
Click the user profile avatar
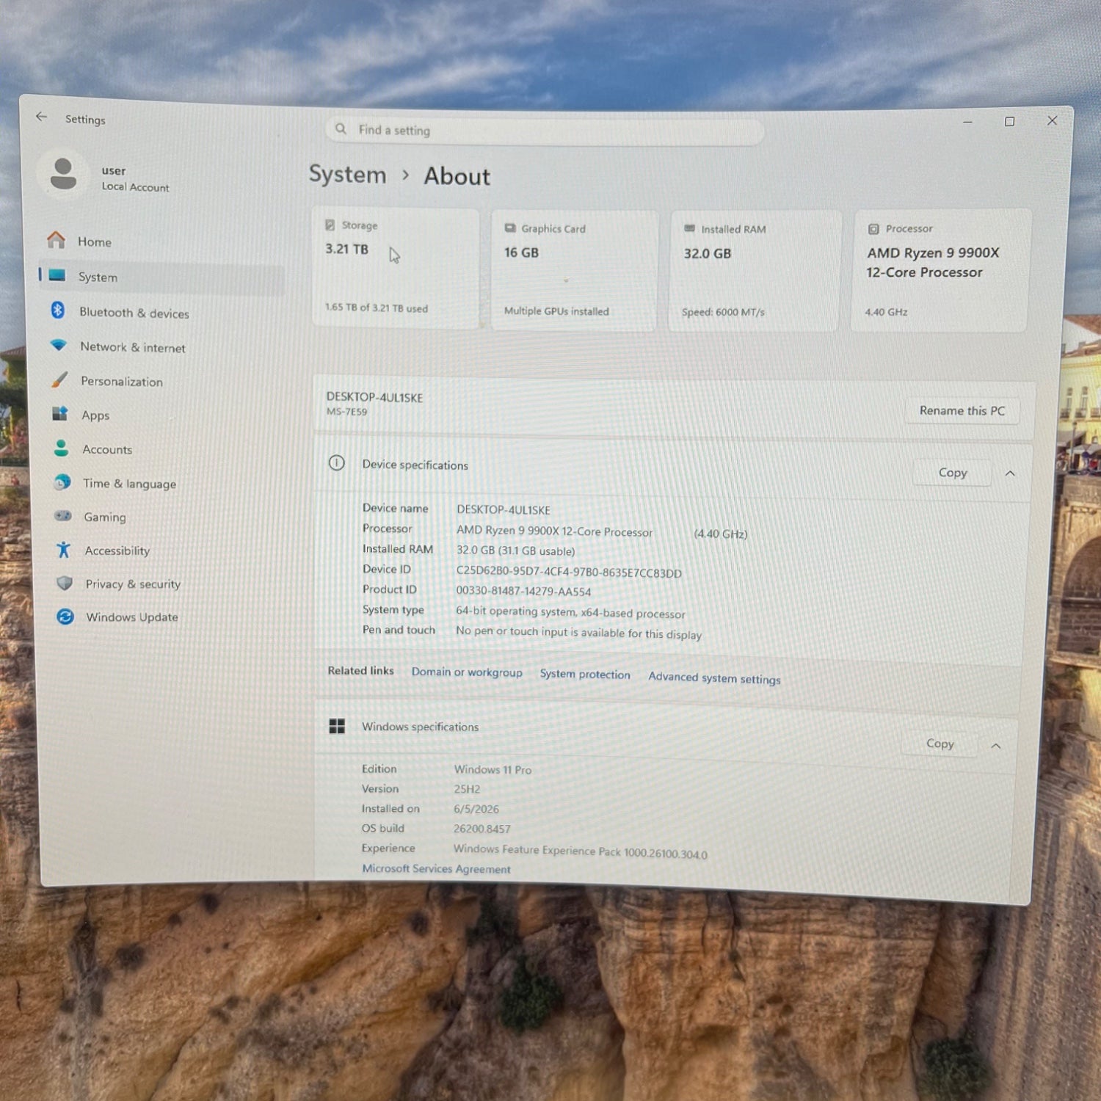[63, 175]
